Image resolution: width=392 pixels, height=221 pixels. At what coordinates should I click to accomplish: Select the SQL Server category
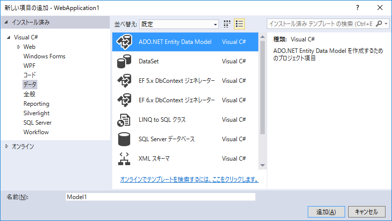tap(37, 123)
